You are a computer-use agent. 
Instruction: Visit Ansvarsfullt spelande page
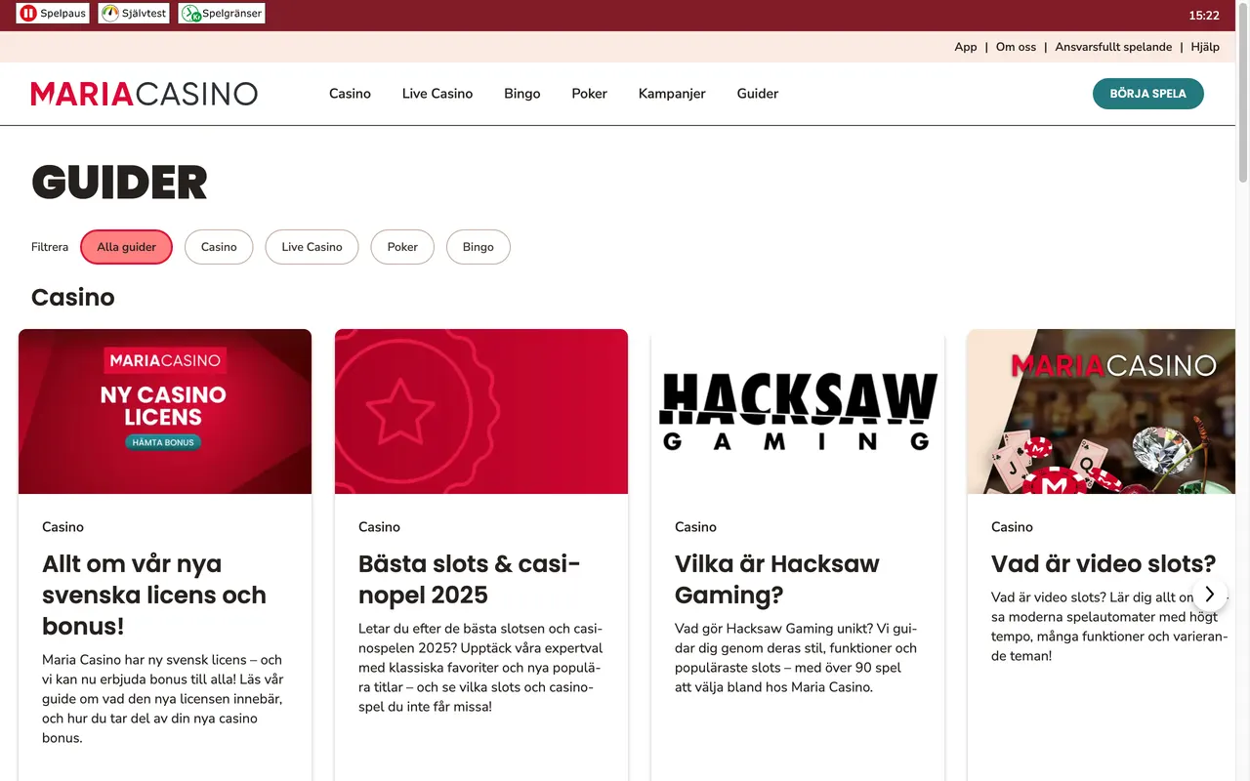(x=1113, y=47)
